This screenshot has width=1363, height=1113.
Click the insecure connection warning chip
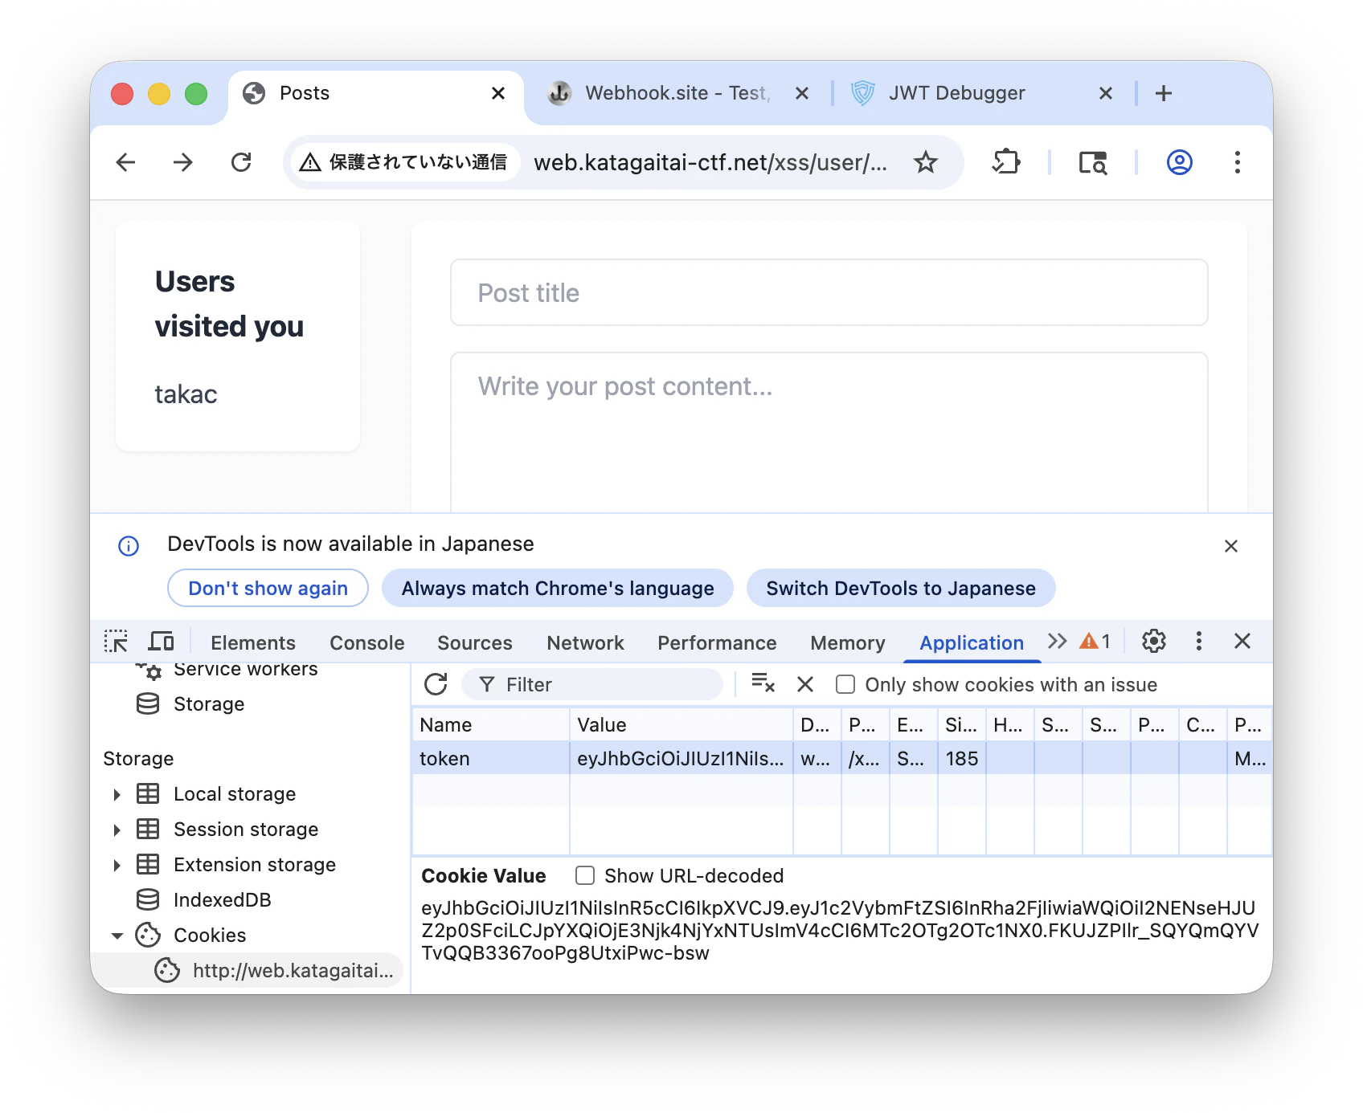point(403,162)
